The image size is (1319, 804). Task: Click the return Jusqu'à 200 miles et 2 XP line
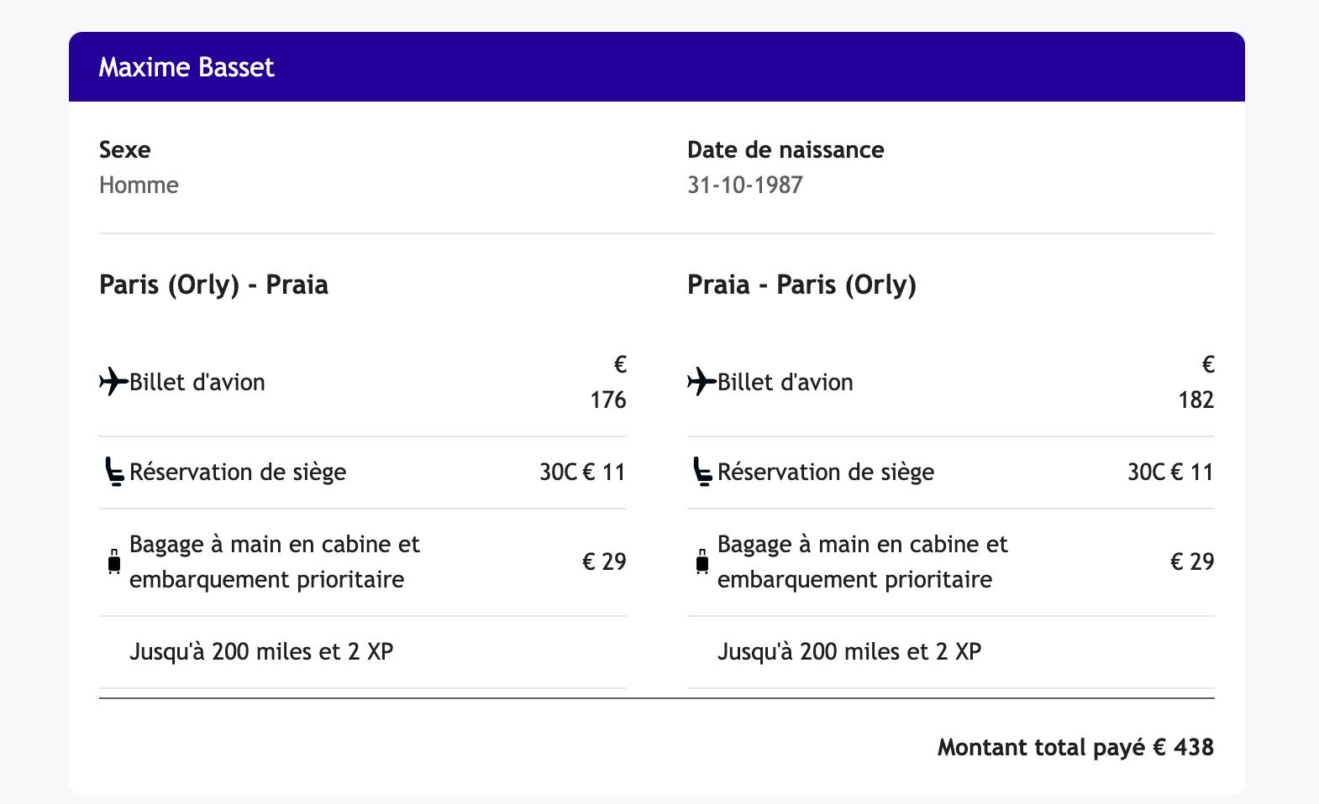[849, 651]
